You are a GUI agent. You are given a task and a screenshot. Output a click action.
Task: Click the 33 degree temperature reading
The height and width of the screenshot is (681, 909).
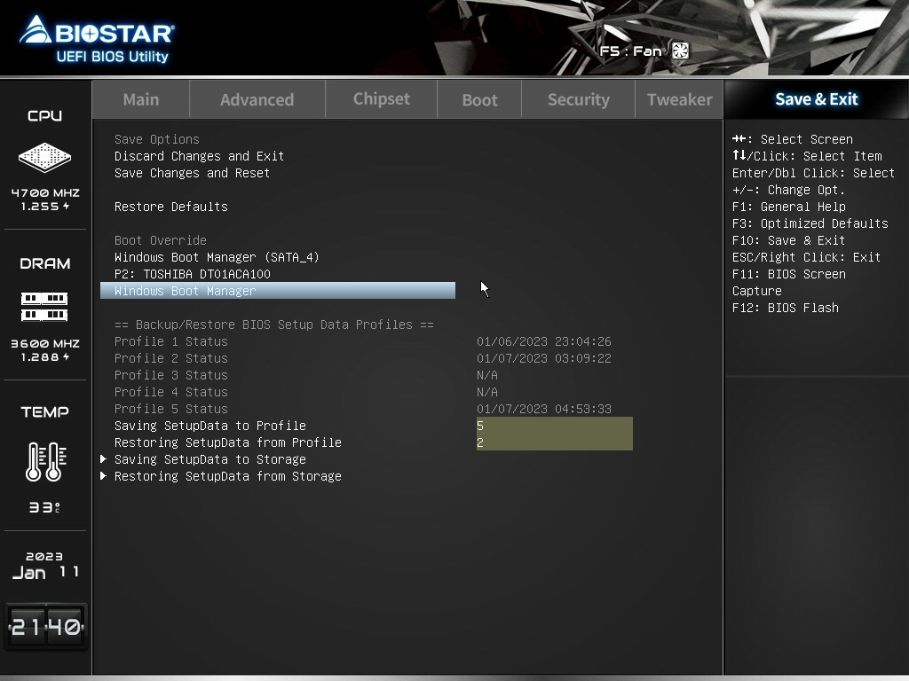click(44, 507)
